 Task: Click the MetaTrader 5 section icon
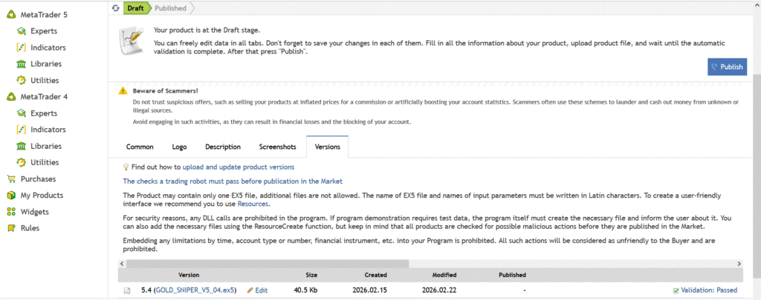[x=10, y=15]
